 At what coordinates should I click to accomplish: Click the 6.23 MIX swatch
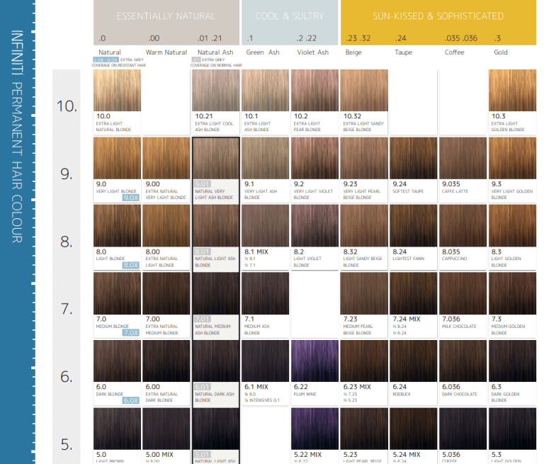[364, 361]
